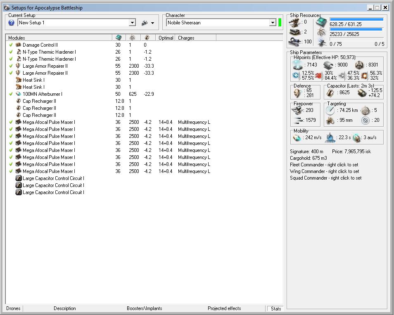
Task: Click the structure hitpoints icon showing 8301
Action: tap(359, 65)
